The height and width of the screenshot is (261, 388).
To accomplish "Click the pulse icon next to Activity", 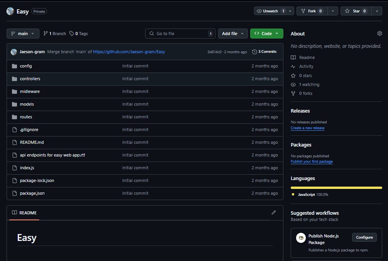I will point(293,66).
